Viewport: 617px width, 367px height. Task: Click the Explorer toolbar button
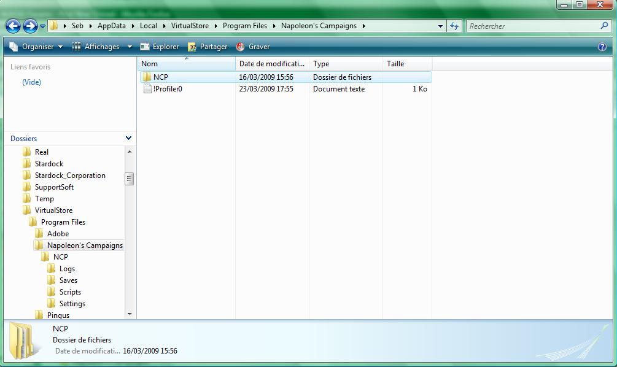(x=160, y=47)
